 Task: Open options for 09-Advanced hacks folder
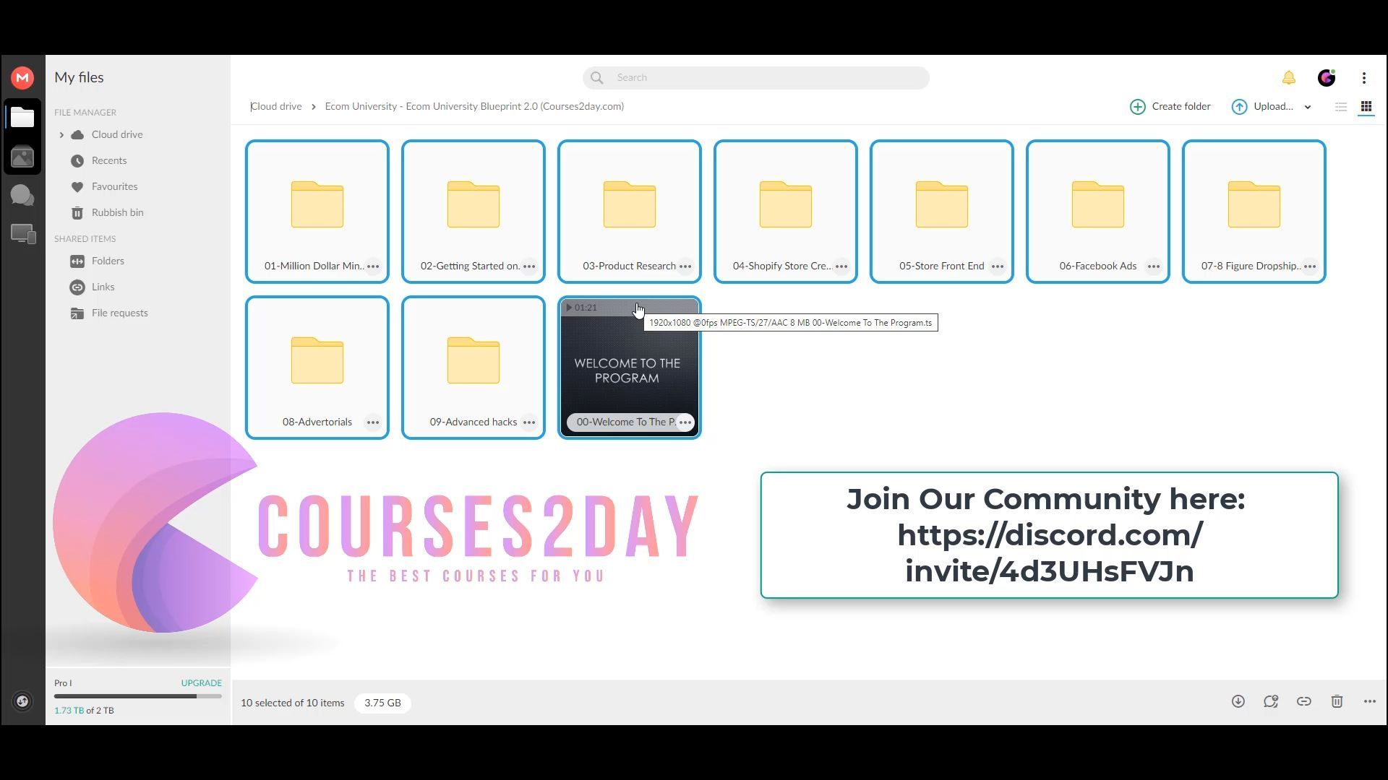(529, 422)
